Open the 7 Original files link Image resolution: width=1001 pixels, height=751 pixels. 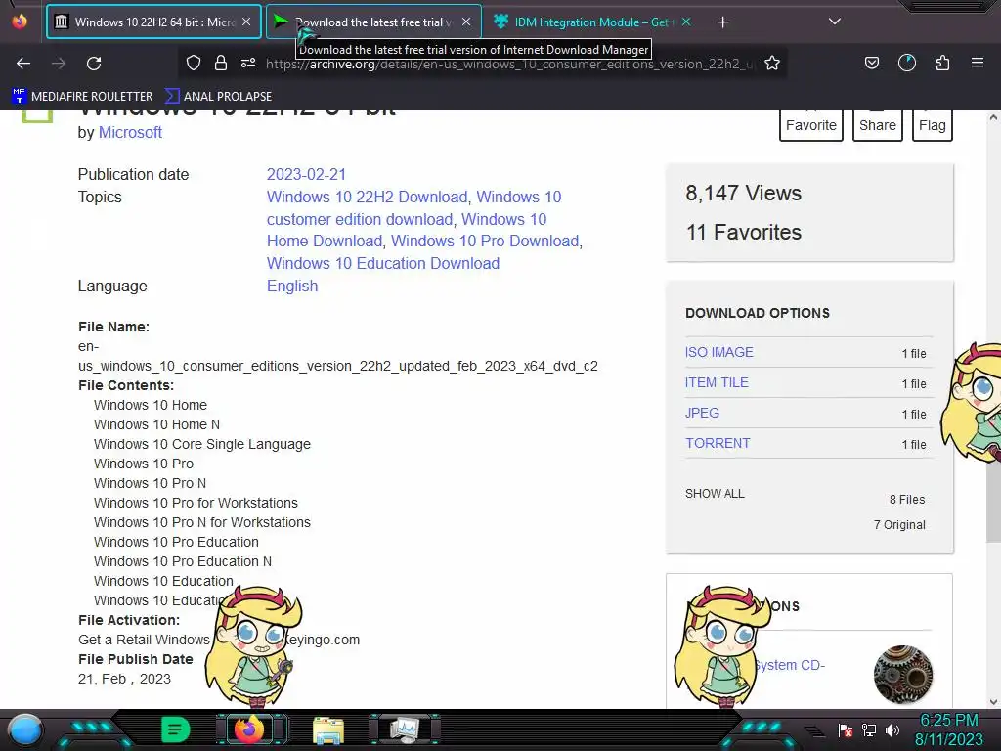point(899,525)
